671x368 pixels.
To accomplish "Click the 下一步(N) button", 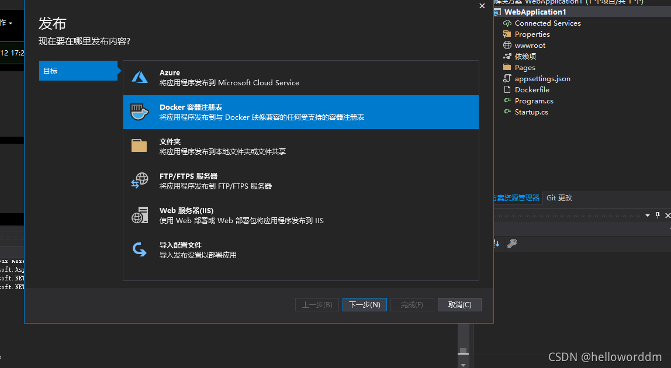I will pos(365,305).
